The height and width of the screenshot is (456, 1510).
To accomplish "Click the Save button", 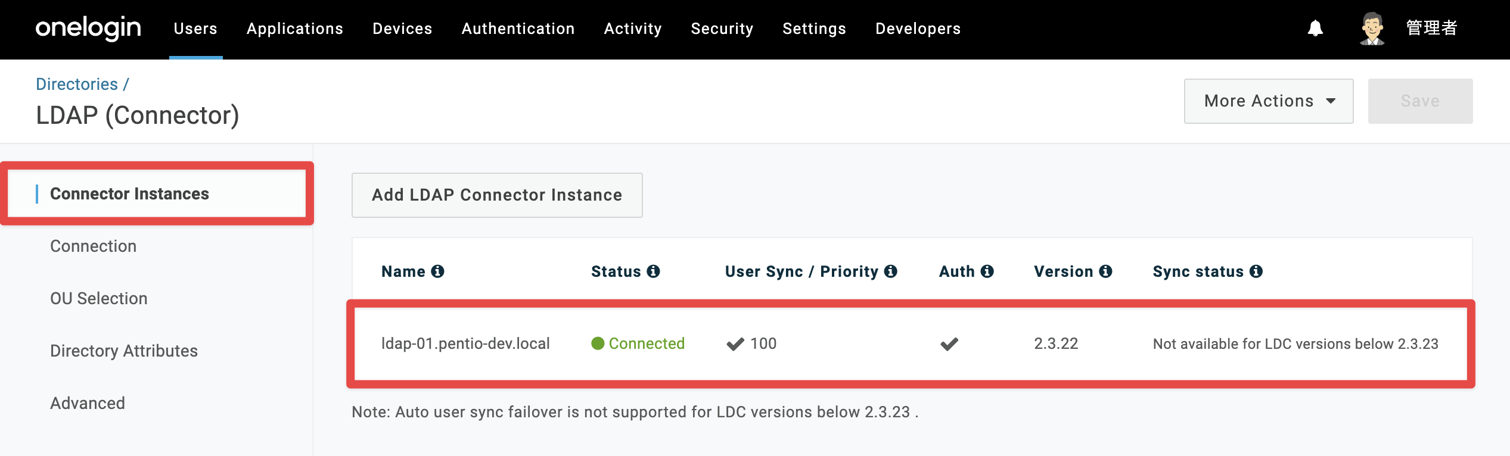I will click(1421, 101).
